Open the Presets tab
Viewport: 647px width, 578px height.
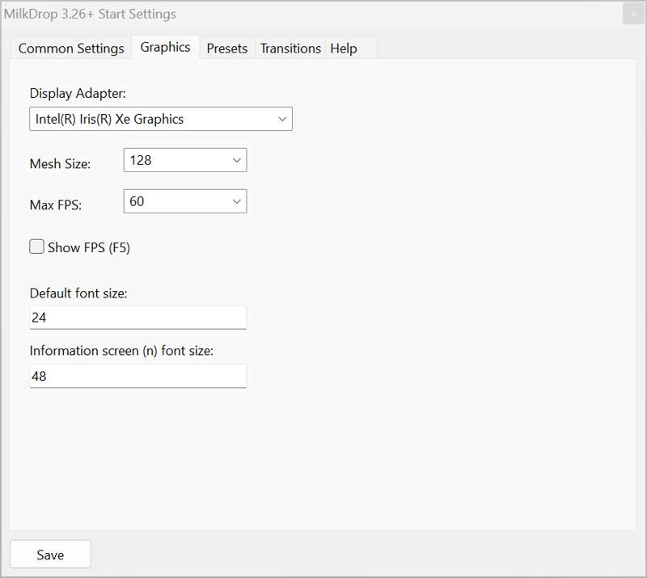227,49
